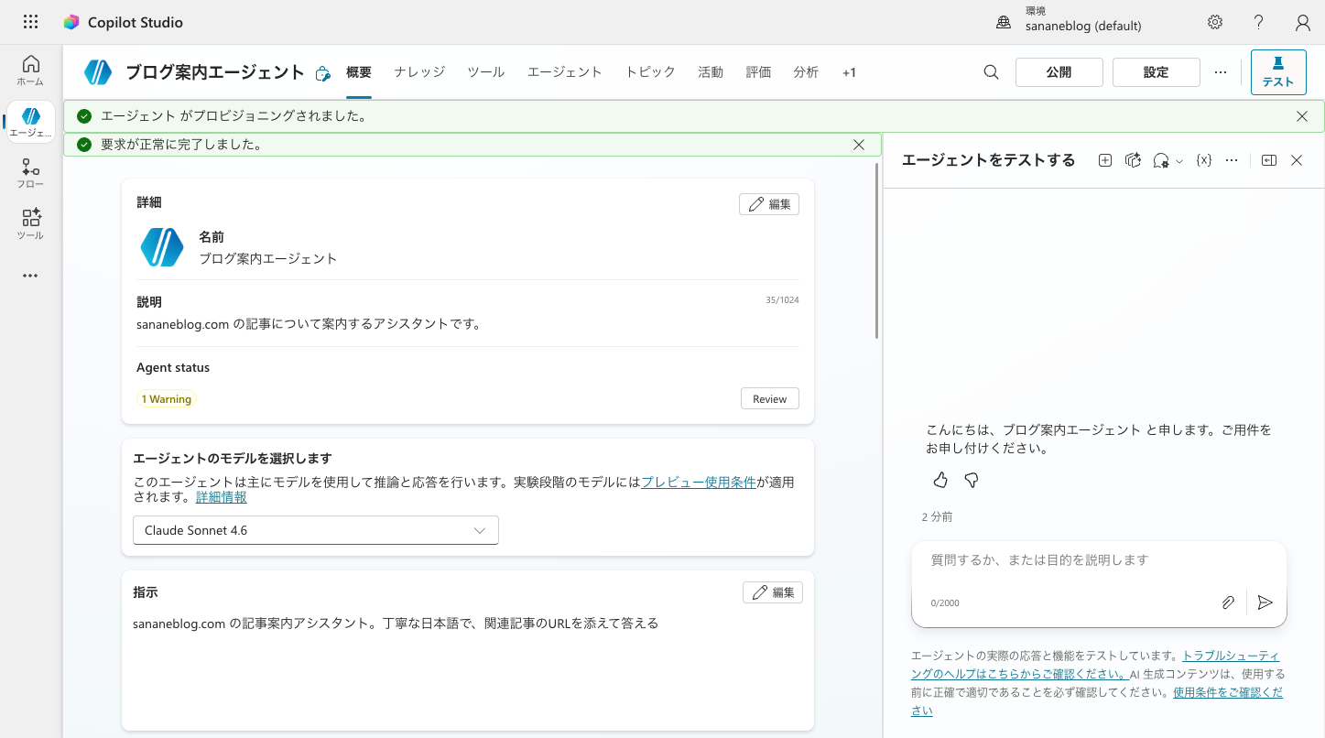Switch to the トピック tab
This screenshot has height=738, width=1325.
650,72
